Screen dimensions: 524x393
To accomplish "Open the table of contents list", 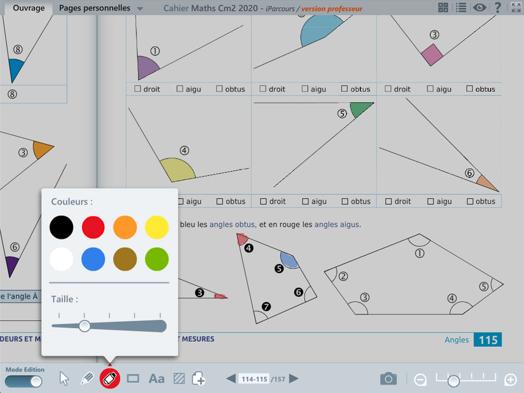I will (x=461, y=8).
